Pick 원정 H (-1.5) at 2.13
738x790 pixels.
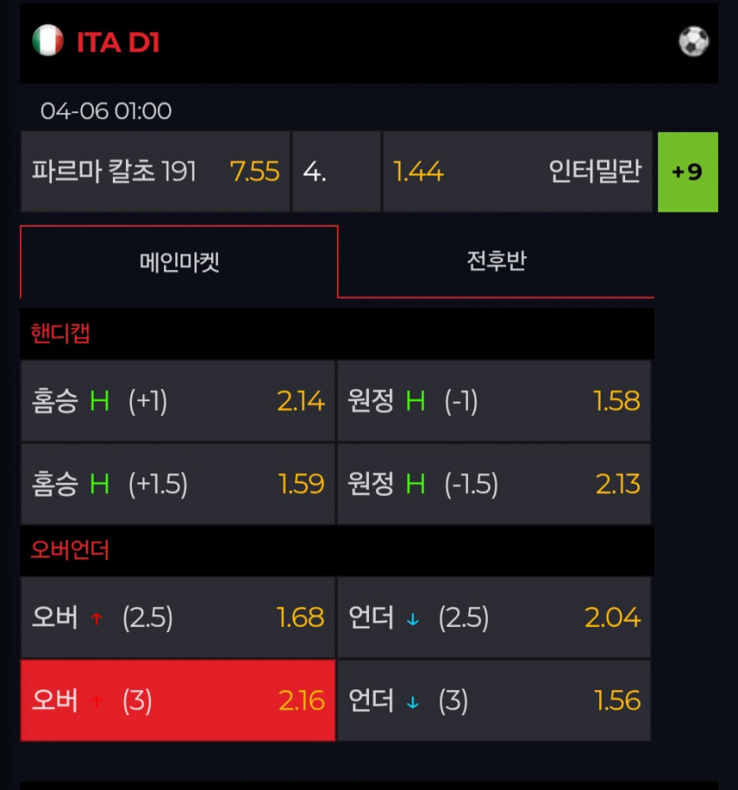click(494, 484)
